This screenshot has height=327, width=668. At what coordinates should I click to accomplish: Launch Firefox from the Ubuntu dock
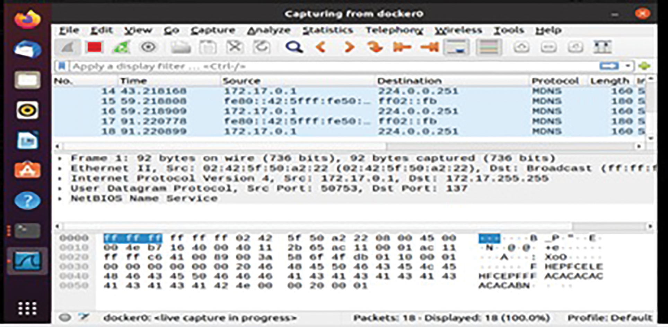[x=27, y=19]
